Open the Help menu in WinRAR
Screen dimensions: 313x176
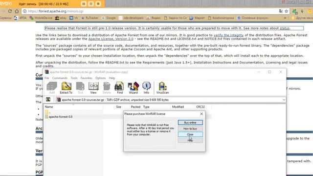click(x=112, y=78)
